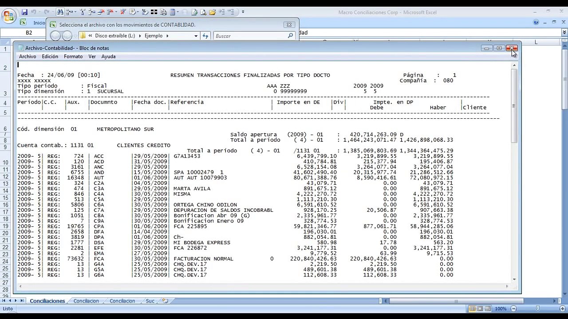Click the Excel horizontal scrollbar thumb
The image size is (568, 319).
click(456, 301)
